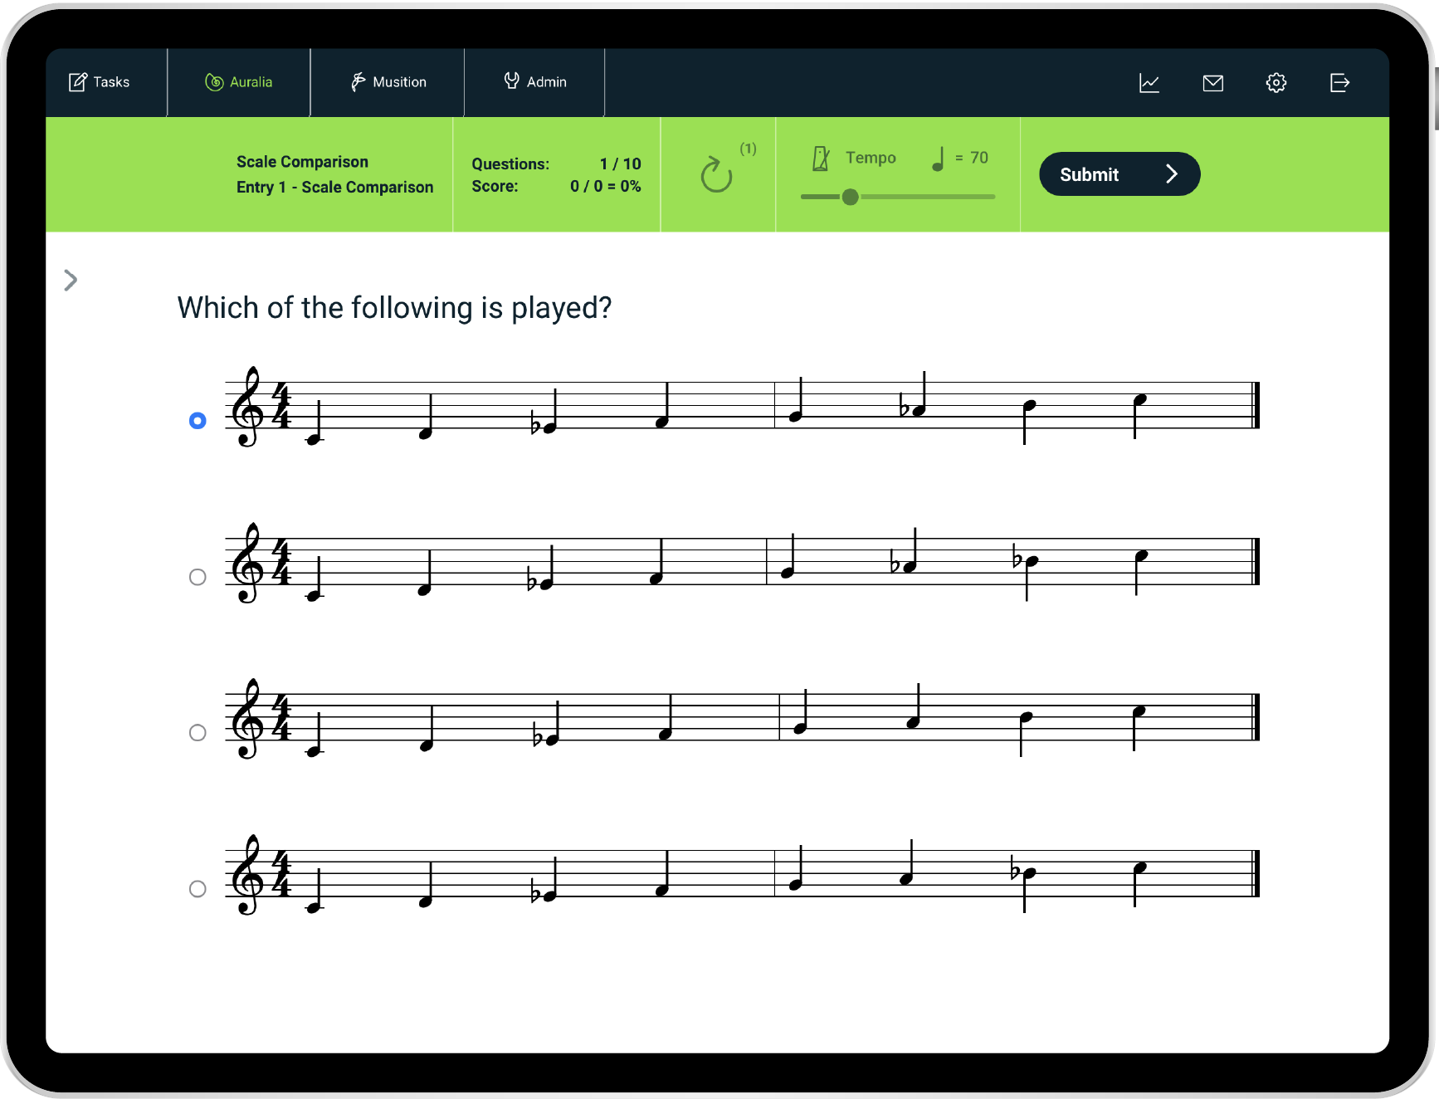Open the results chart icon
Image resolution: width=1439 pixels, height=1099 pixels.
(1149, 83)
